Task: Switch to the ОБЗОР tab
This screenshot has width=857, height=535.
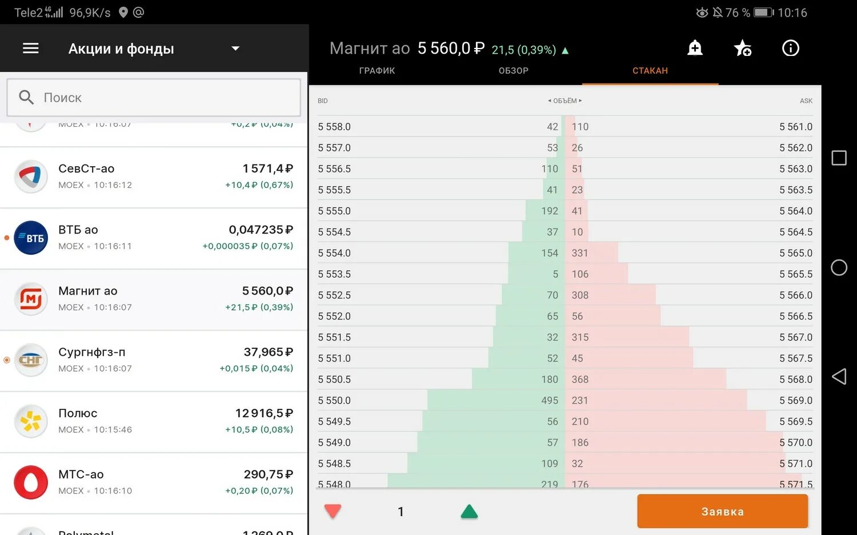Action: click(514, 71)
